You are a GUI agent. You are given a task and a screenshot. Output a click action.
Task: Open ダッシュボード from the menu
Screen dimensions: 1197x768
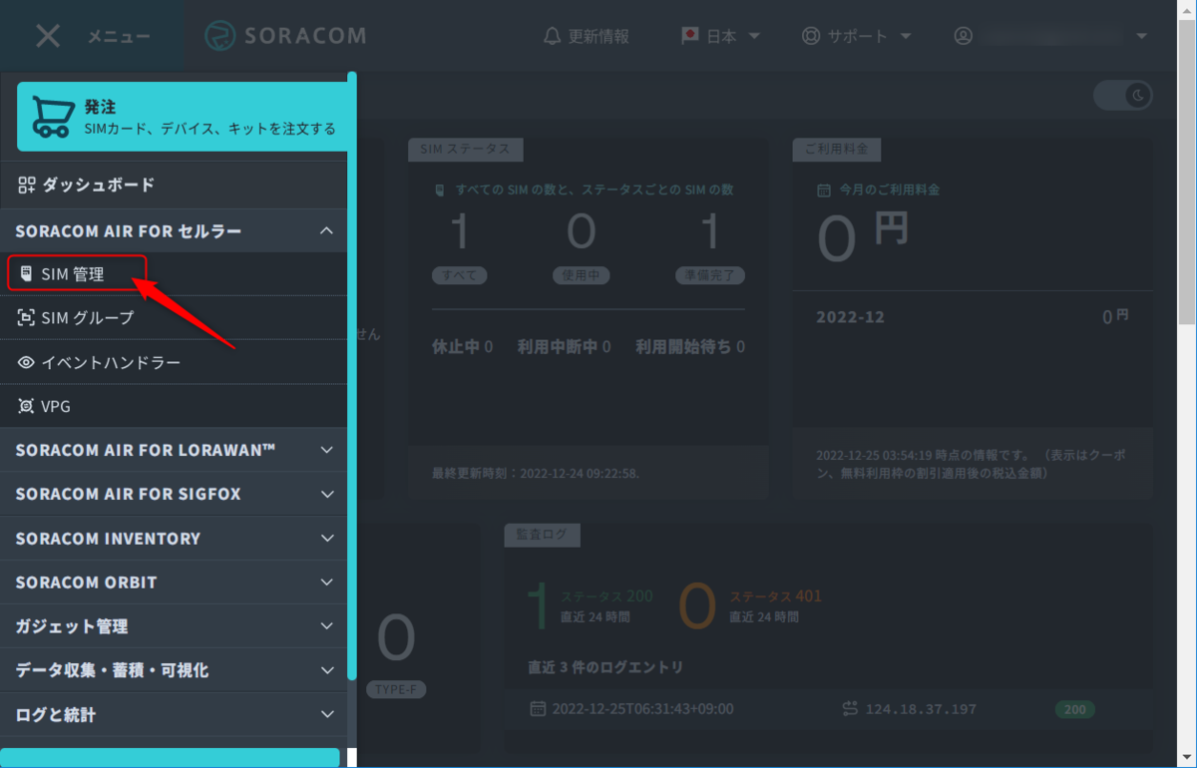(x=174, y=185)
